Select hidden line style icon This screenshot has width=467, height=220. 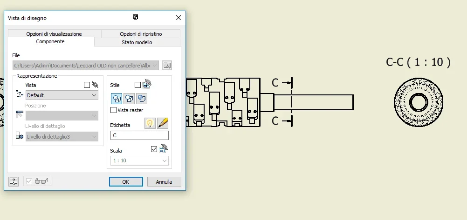coord(117,99)
